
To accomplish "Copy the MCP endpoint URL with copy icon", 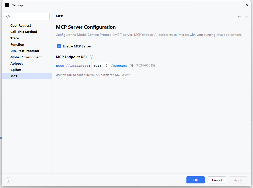I will [131, 65].
